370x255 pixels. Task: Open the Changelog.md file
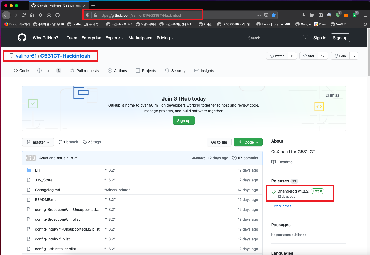coord(47,190)
